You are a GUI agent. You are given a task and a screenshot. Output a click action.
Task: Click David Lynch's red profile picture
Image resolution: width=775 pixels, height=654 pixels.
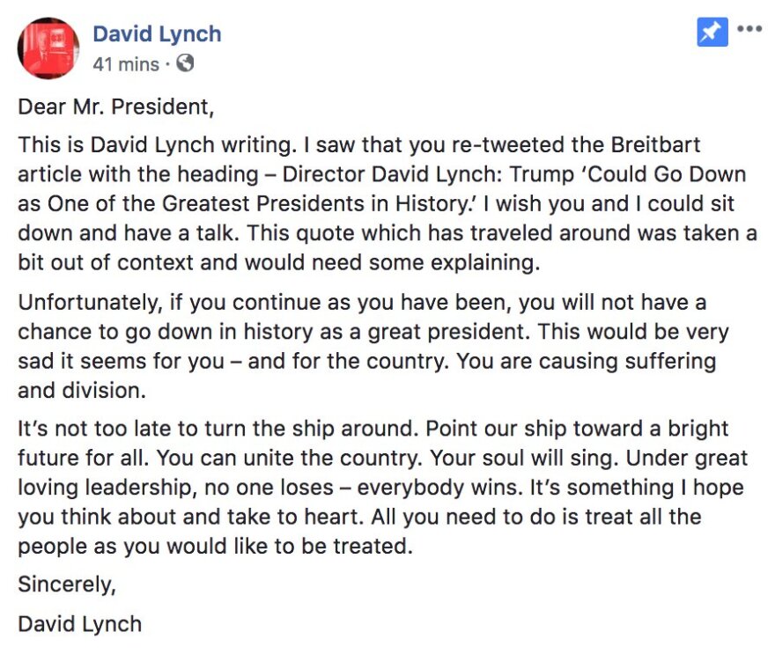click(x=48, y=48)
